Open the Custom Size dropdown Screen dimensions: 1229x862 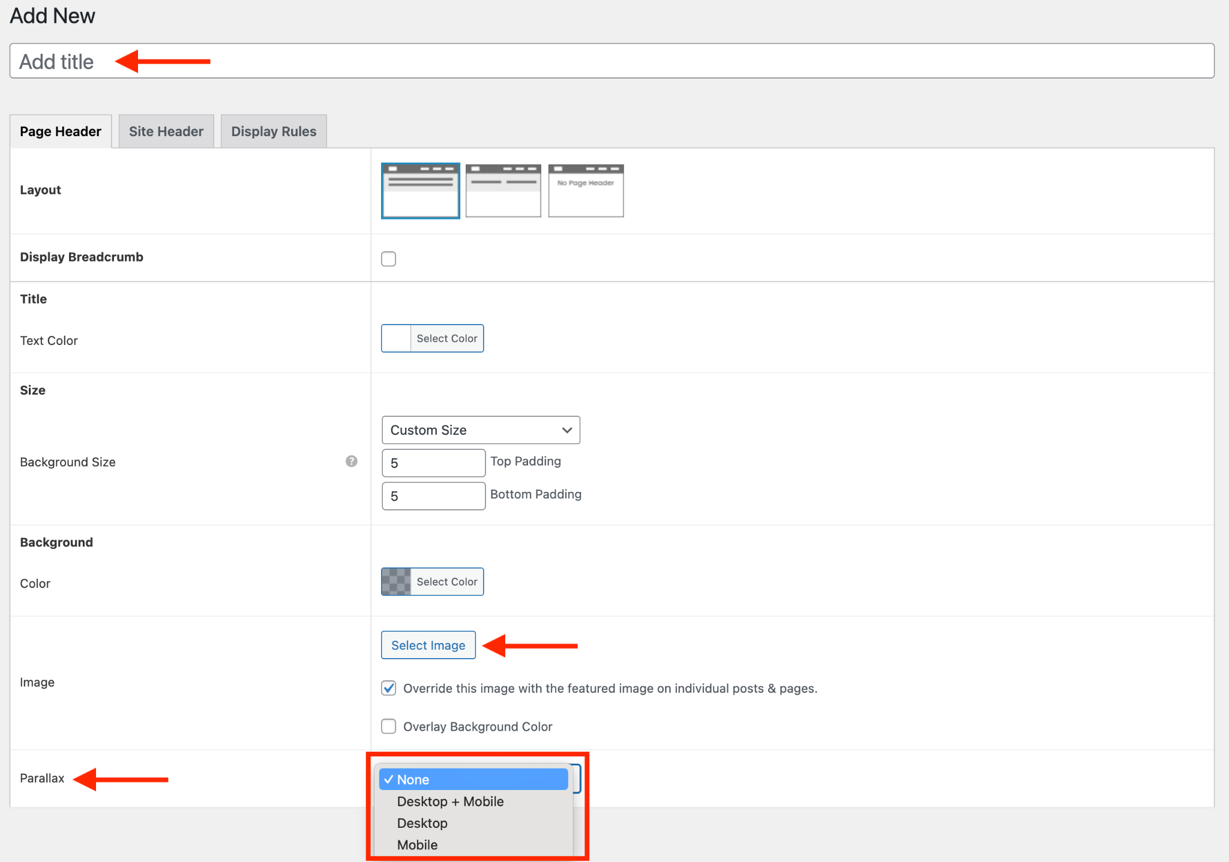pos(481,430)
